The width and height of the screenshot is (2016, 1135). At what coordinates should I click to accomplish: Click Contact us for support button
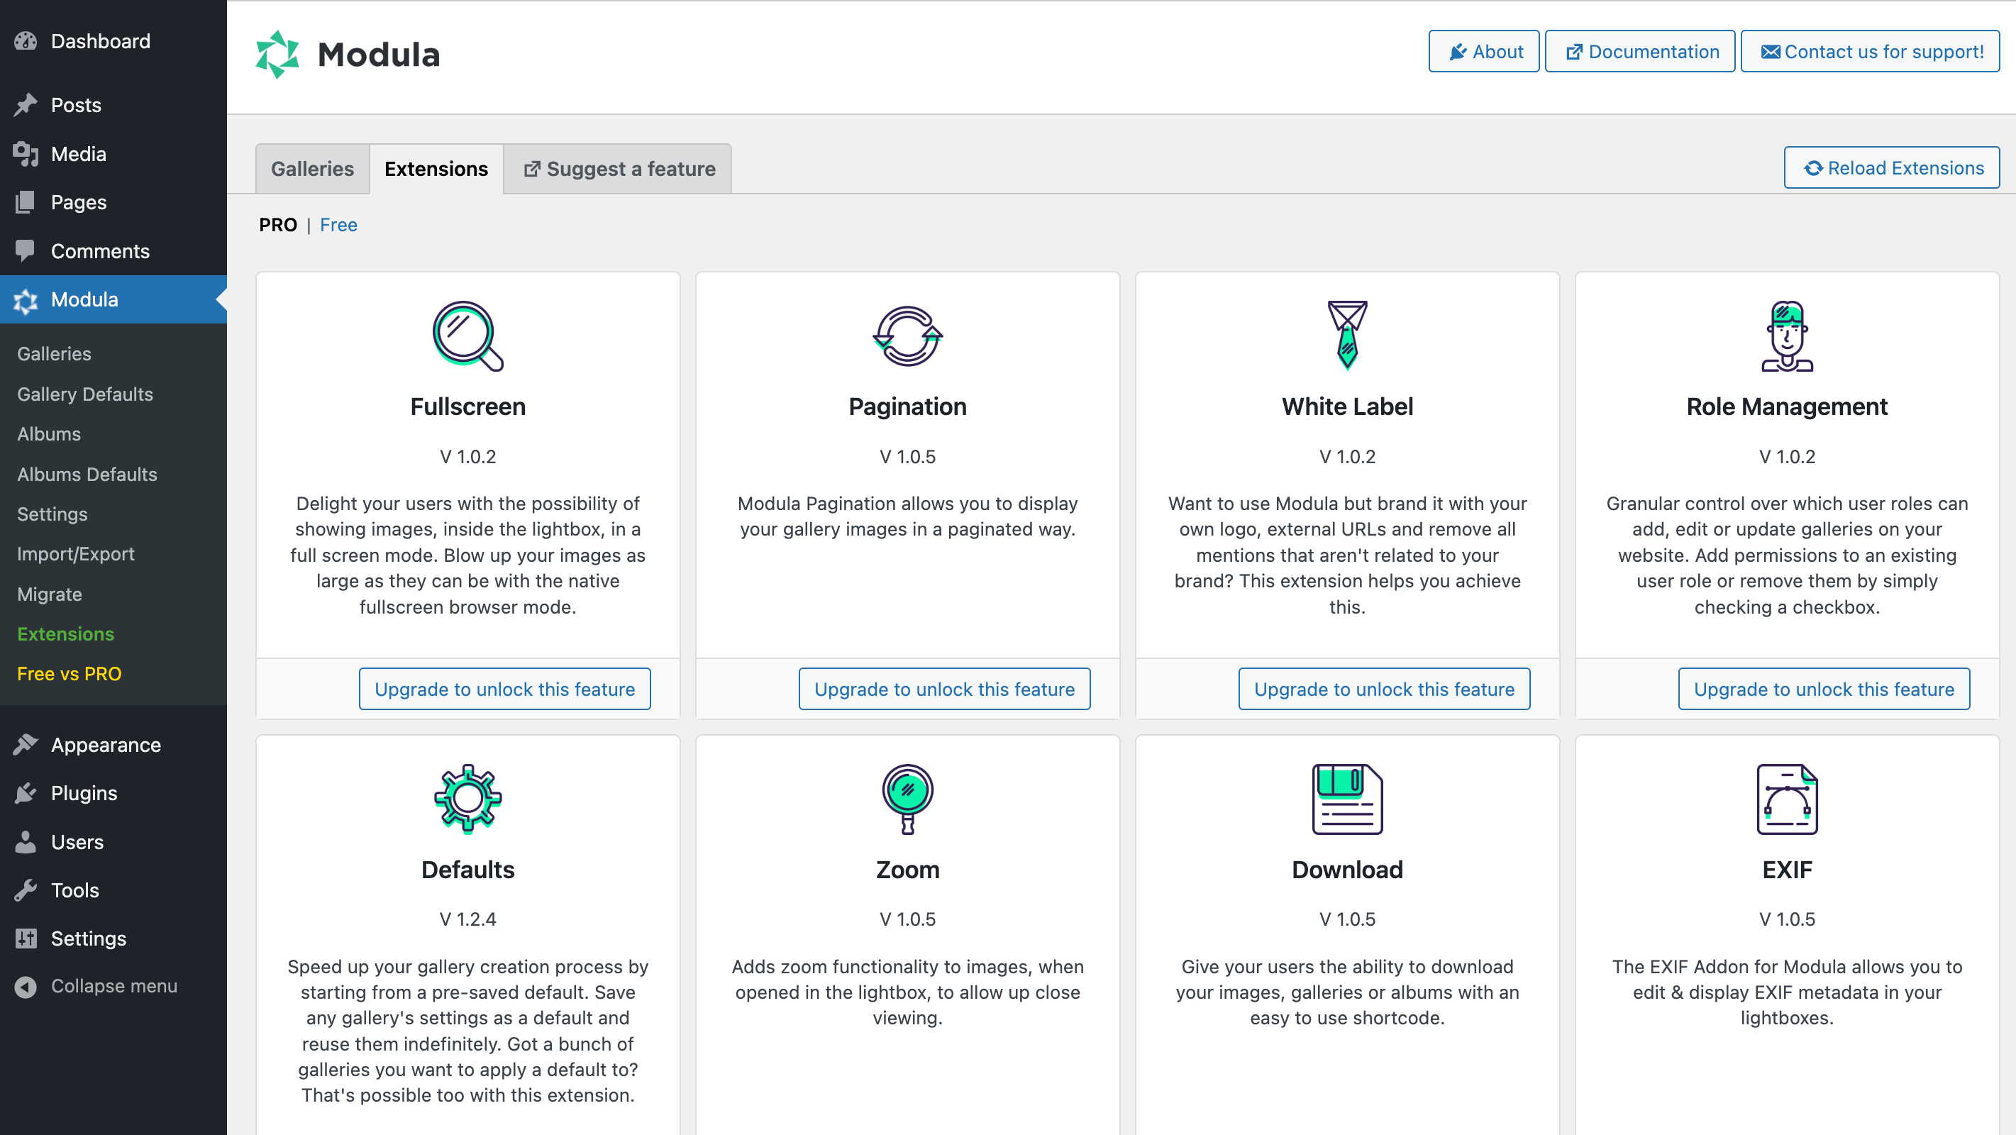pyautogui.click(x=1871, y=52)
